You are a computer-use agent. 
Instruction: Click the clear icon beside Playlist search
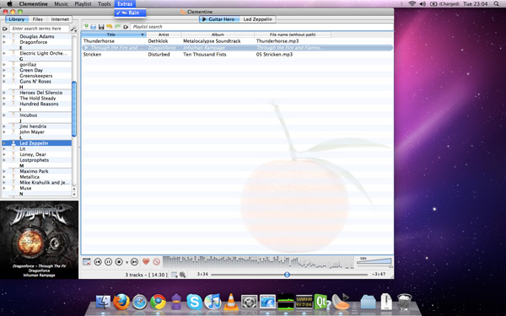coord(126,27)
